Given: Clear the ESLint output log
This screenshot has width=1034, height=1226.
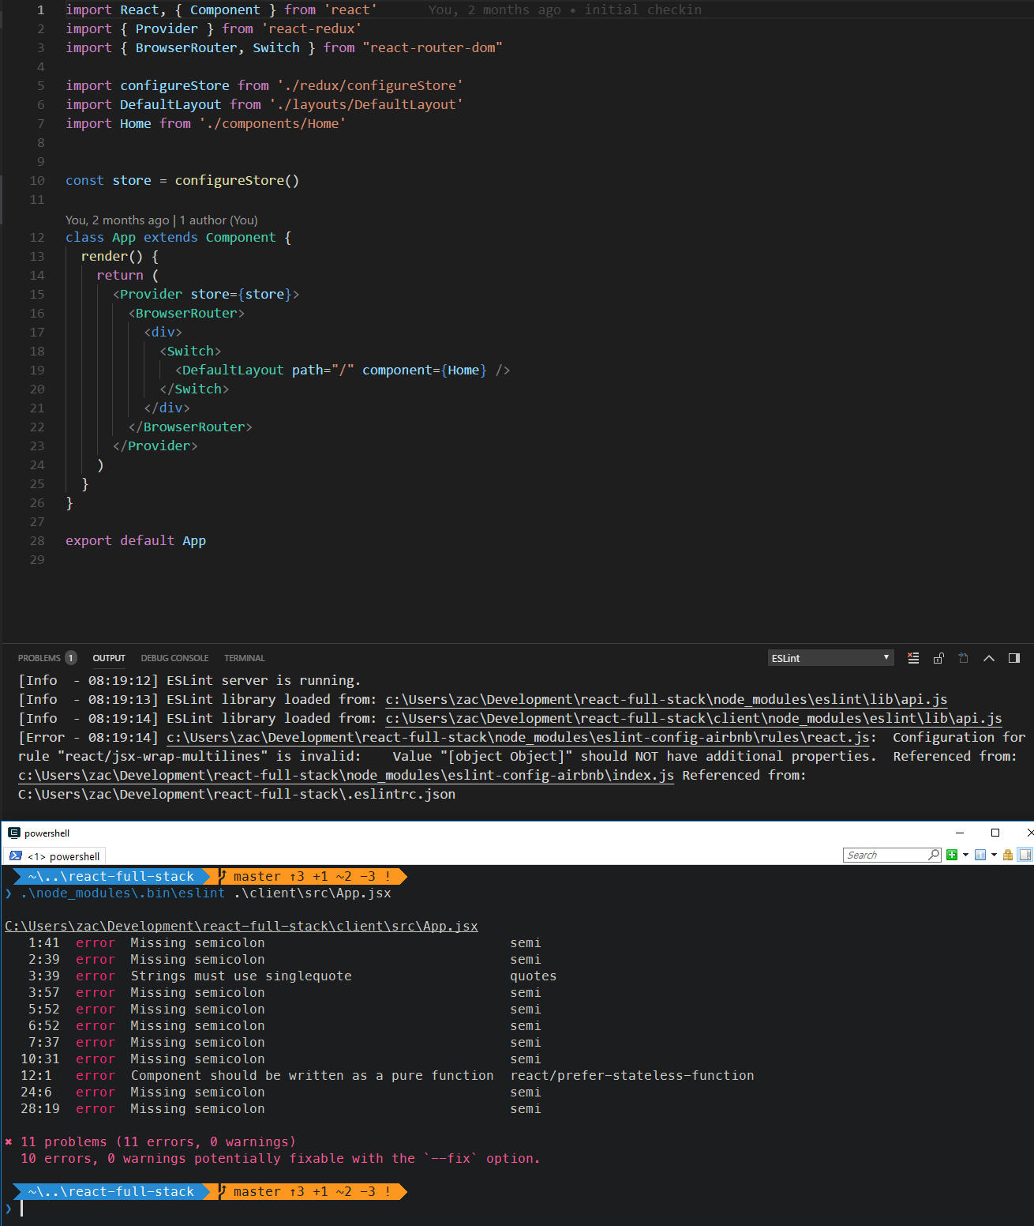Looking at the screenshot, I should point(913,658).
